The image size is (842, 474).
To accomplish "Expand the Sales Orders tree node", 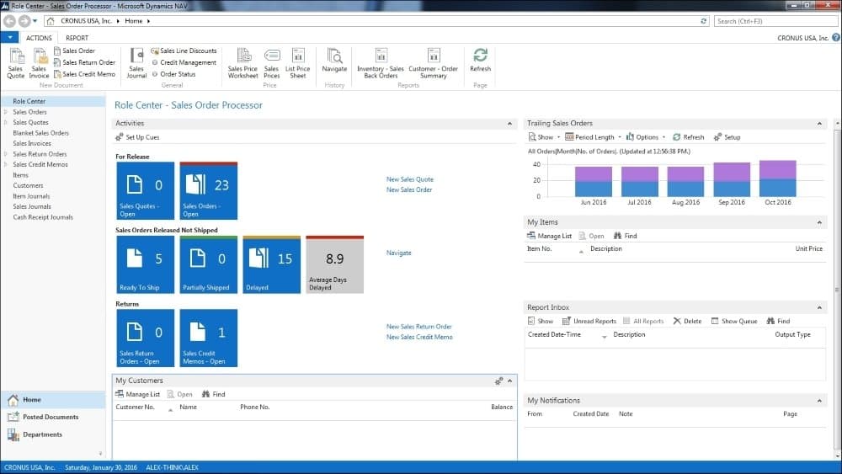I will click(6, 112).
